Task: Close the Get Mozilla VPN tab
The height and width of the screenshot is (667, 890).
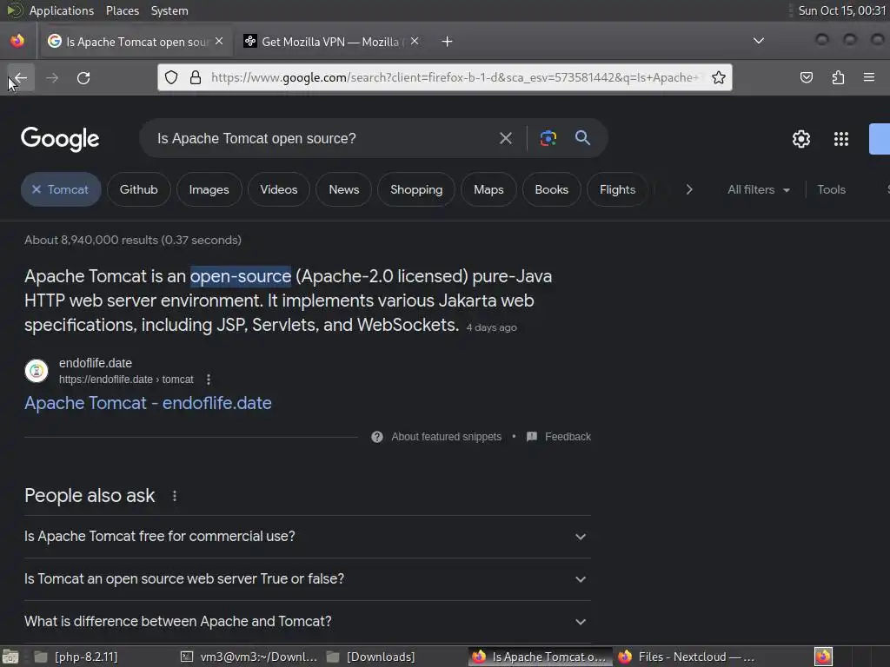Action: pos(415,42)
